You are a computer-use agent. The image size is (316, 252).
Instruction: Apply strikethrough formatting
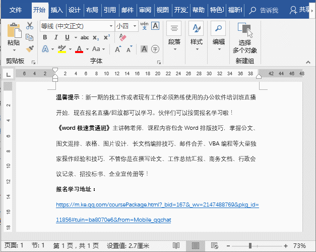pos(84,37)
